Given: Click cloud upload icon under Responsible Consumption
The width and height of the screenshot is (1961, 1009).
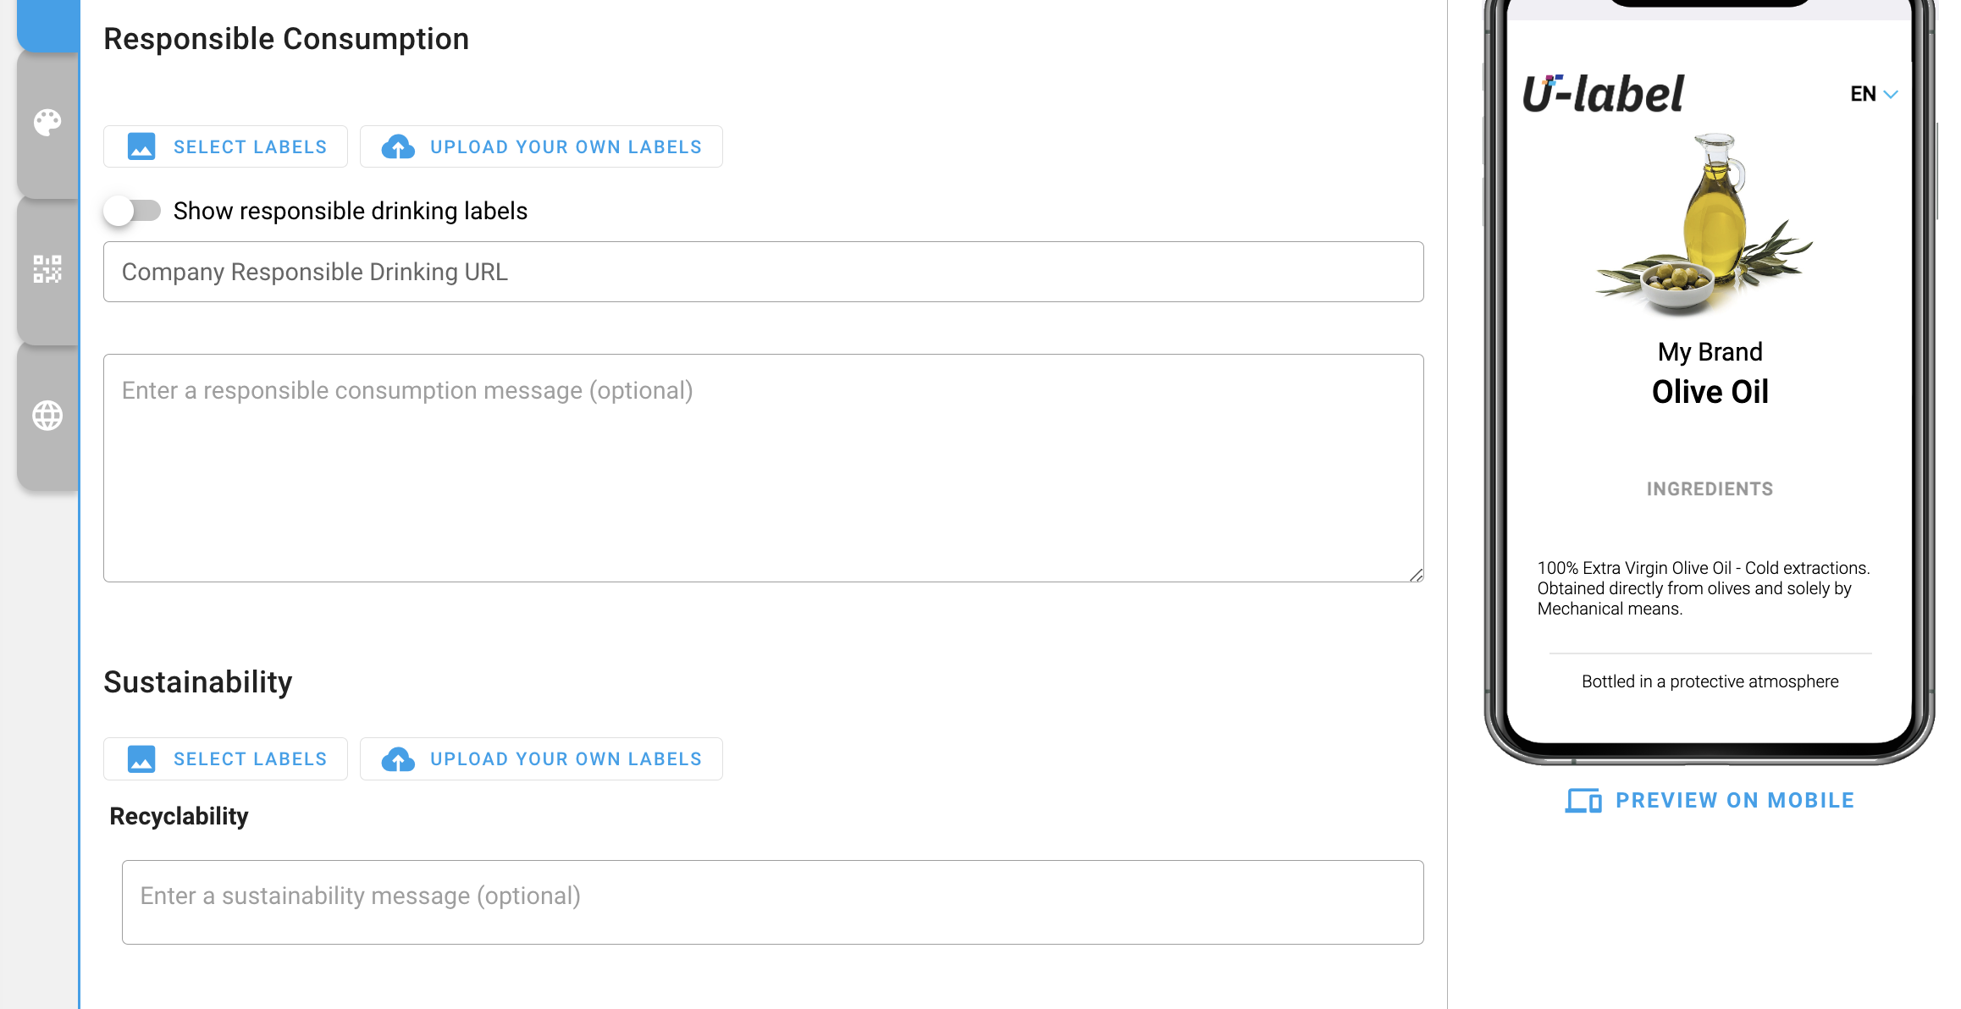Looking at the screenshot, I should [398, 146].
